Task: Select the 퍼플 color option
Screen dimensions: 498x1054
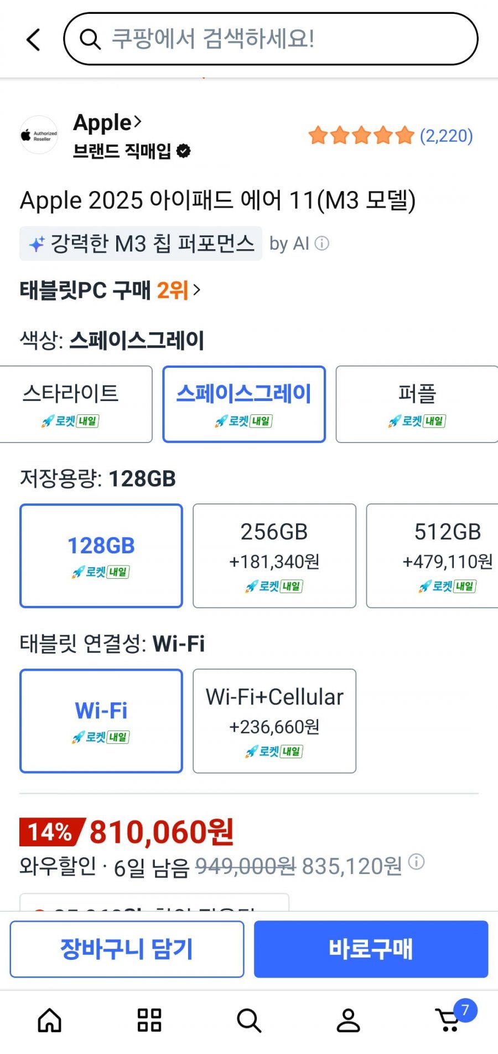Action: 417,404
